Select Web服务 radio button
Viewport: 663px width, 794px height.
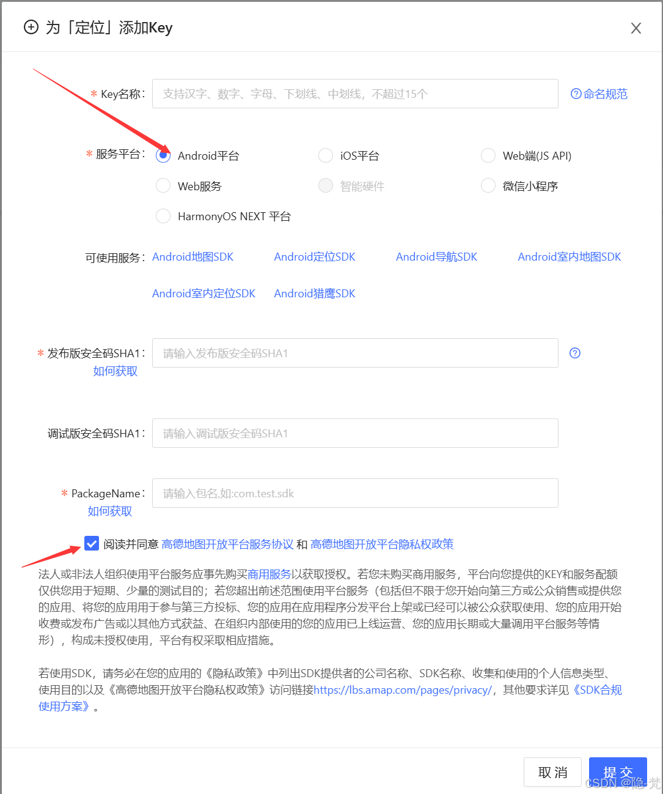(x=163, y=185)
